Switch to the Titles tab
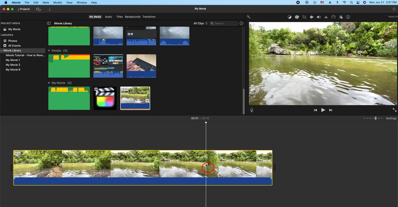 point(119,17)
